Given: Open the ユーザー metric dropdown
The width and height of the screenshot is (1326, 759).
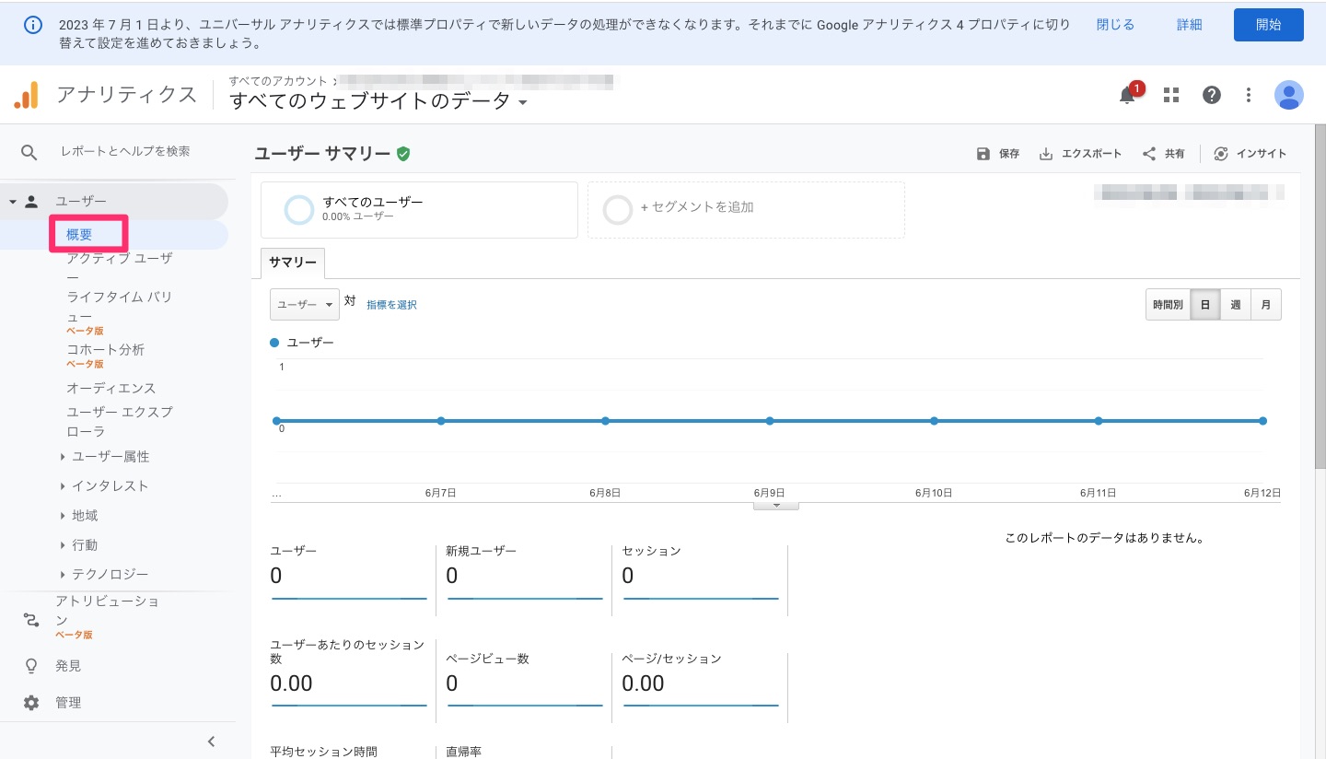Looking at the screenshot, I should [x=304, y=305].
